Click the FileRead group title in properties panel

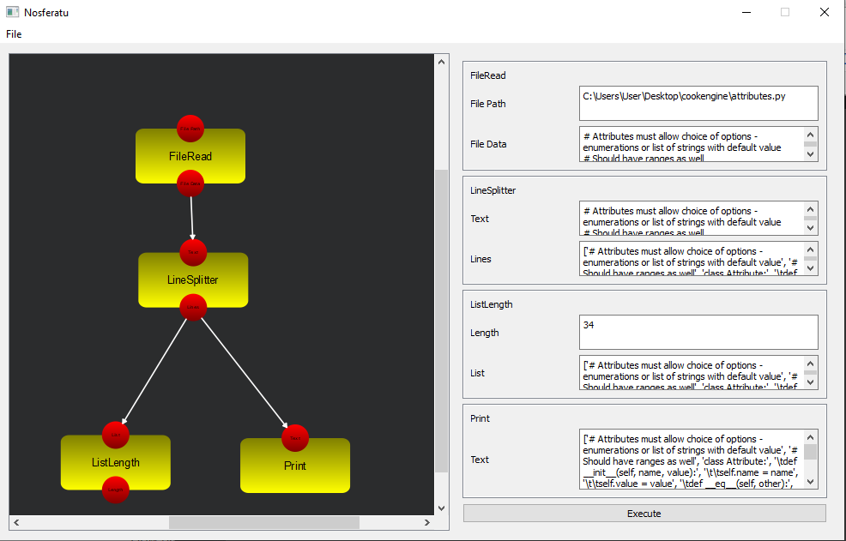pyautogui.click(x=487, y=75)
